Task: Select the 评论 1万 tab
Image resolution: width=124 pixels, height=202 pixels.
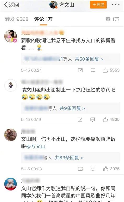Action: (x=43, y=19)
